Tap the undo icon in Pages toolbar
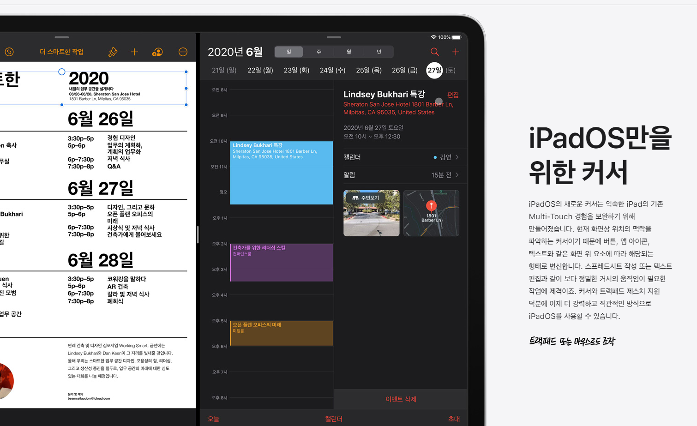This screenshot has height=426, width=697. [x=9, y=52]
